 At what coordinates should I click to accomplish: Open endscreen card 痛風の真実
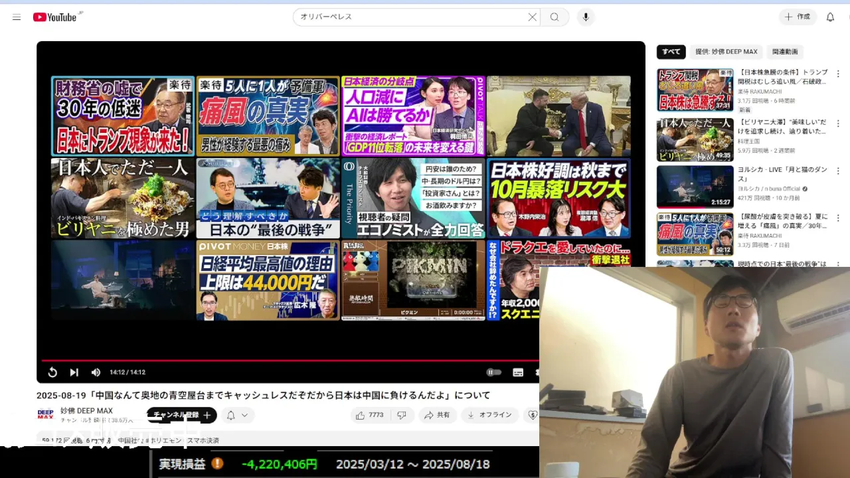[x=268, y=116]
